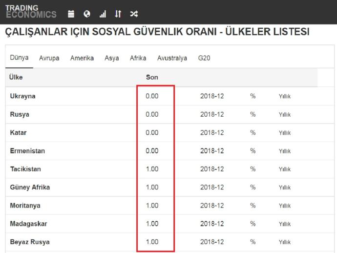The width and height of the screenshot is (337, 253).
Task: Click the page title about Sosyal Güvenlik Oranı
Action: (x=157, y=32)
